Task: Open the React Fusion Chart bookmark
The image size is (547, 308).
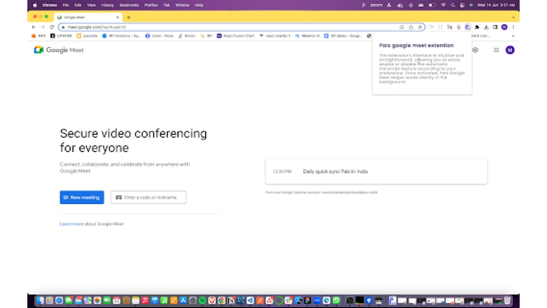Action: click(235, 36)
